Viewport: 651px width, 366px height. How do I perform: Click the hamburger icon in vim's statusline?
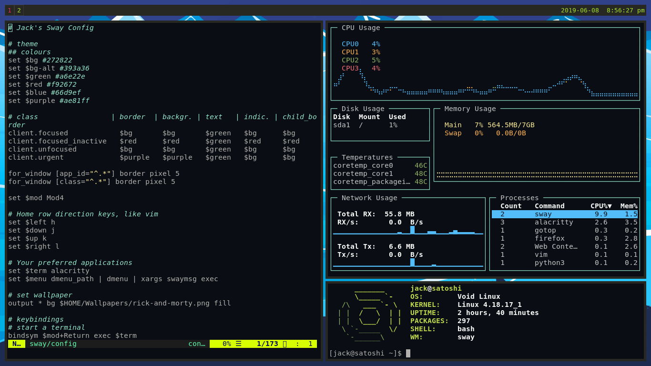coord(237,344)
